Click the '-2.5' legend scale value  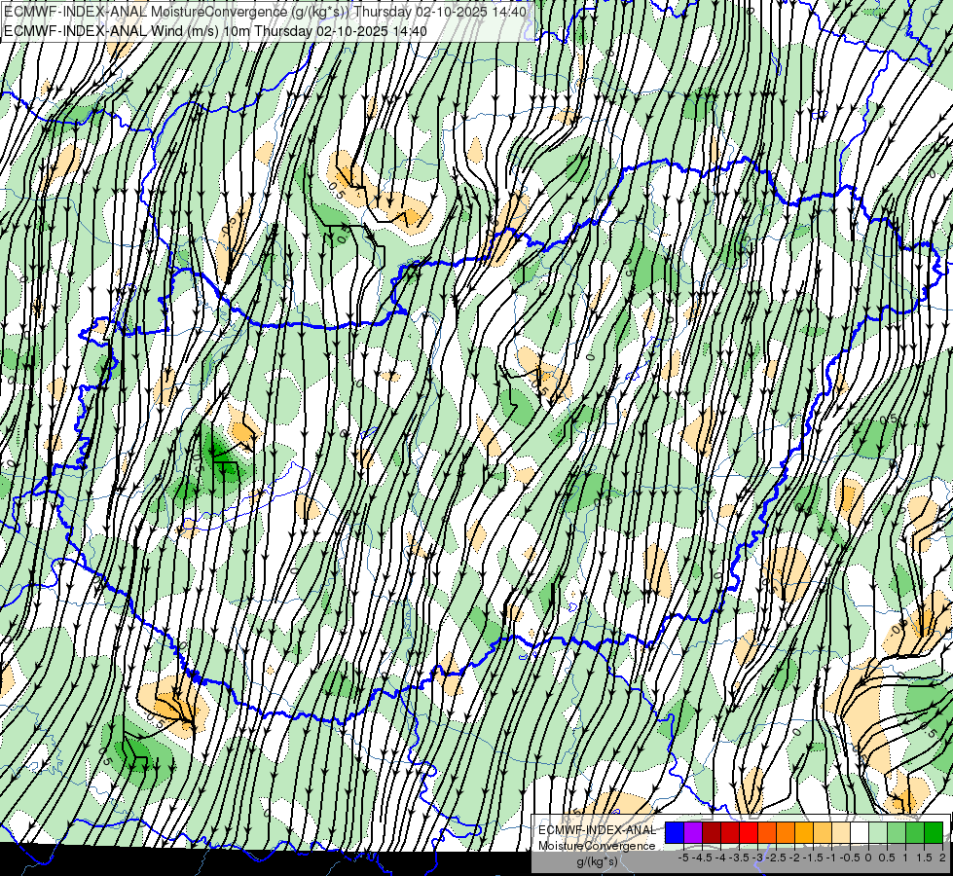(x=776, y=858)
